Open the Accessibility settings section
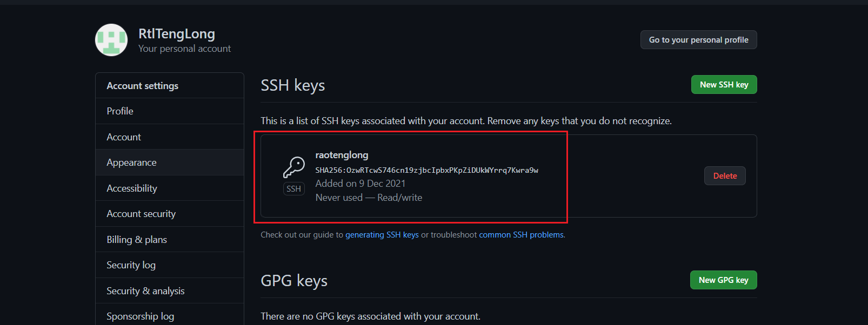The height and width of the screenshot is (325, 868). pos(132,188)
